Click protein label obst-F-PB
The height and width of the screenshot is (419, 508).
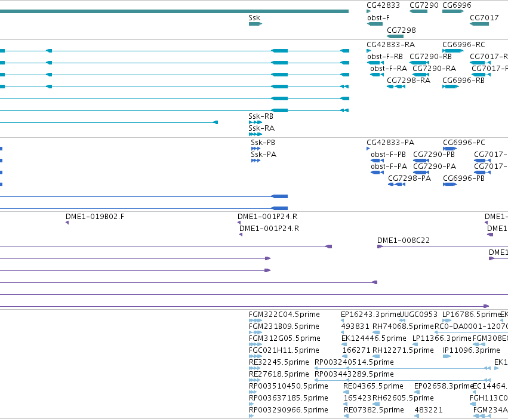tap(388, 155)
